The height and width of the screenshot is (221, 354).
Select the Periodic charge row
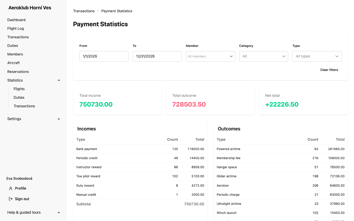pos(281,195)
